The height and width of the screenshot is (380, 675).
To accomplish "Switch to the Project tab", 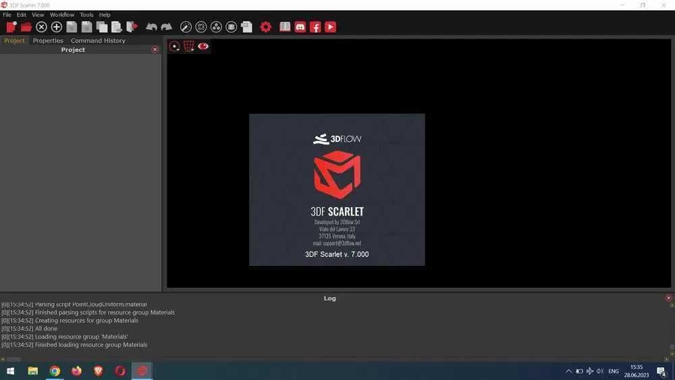I will (14, 40).
